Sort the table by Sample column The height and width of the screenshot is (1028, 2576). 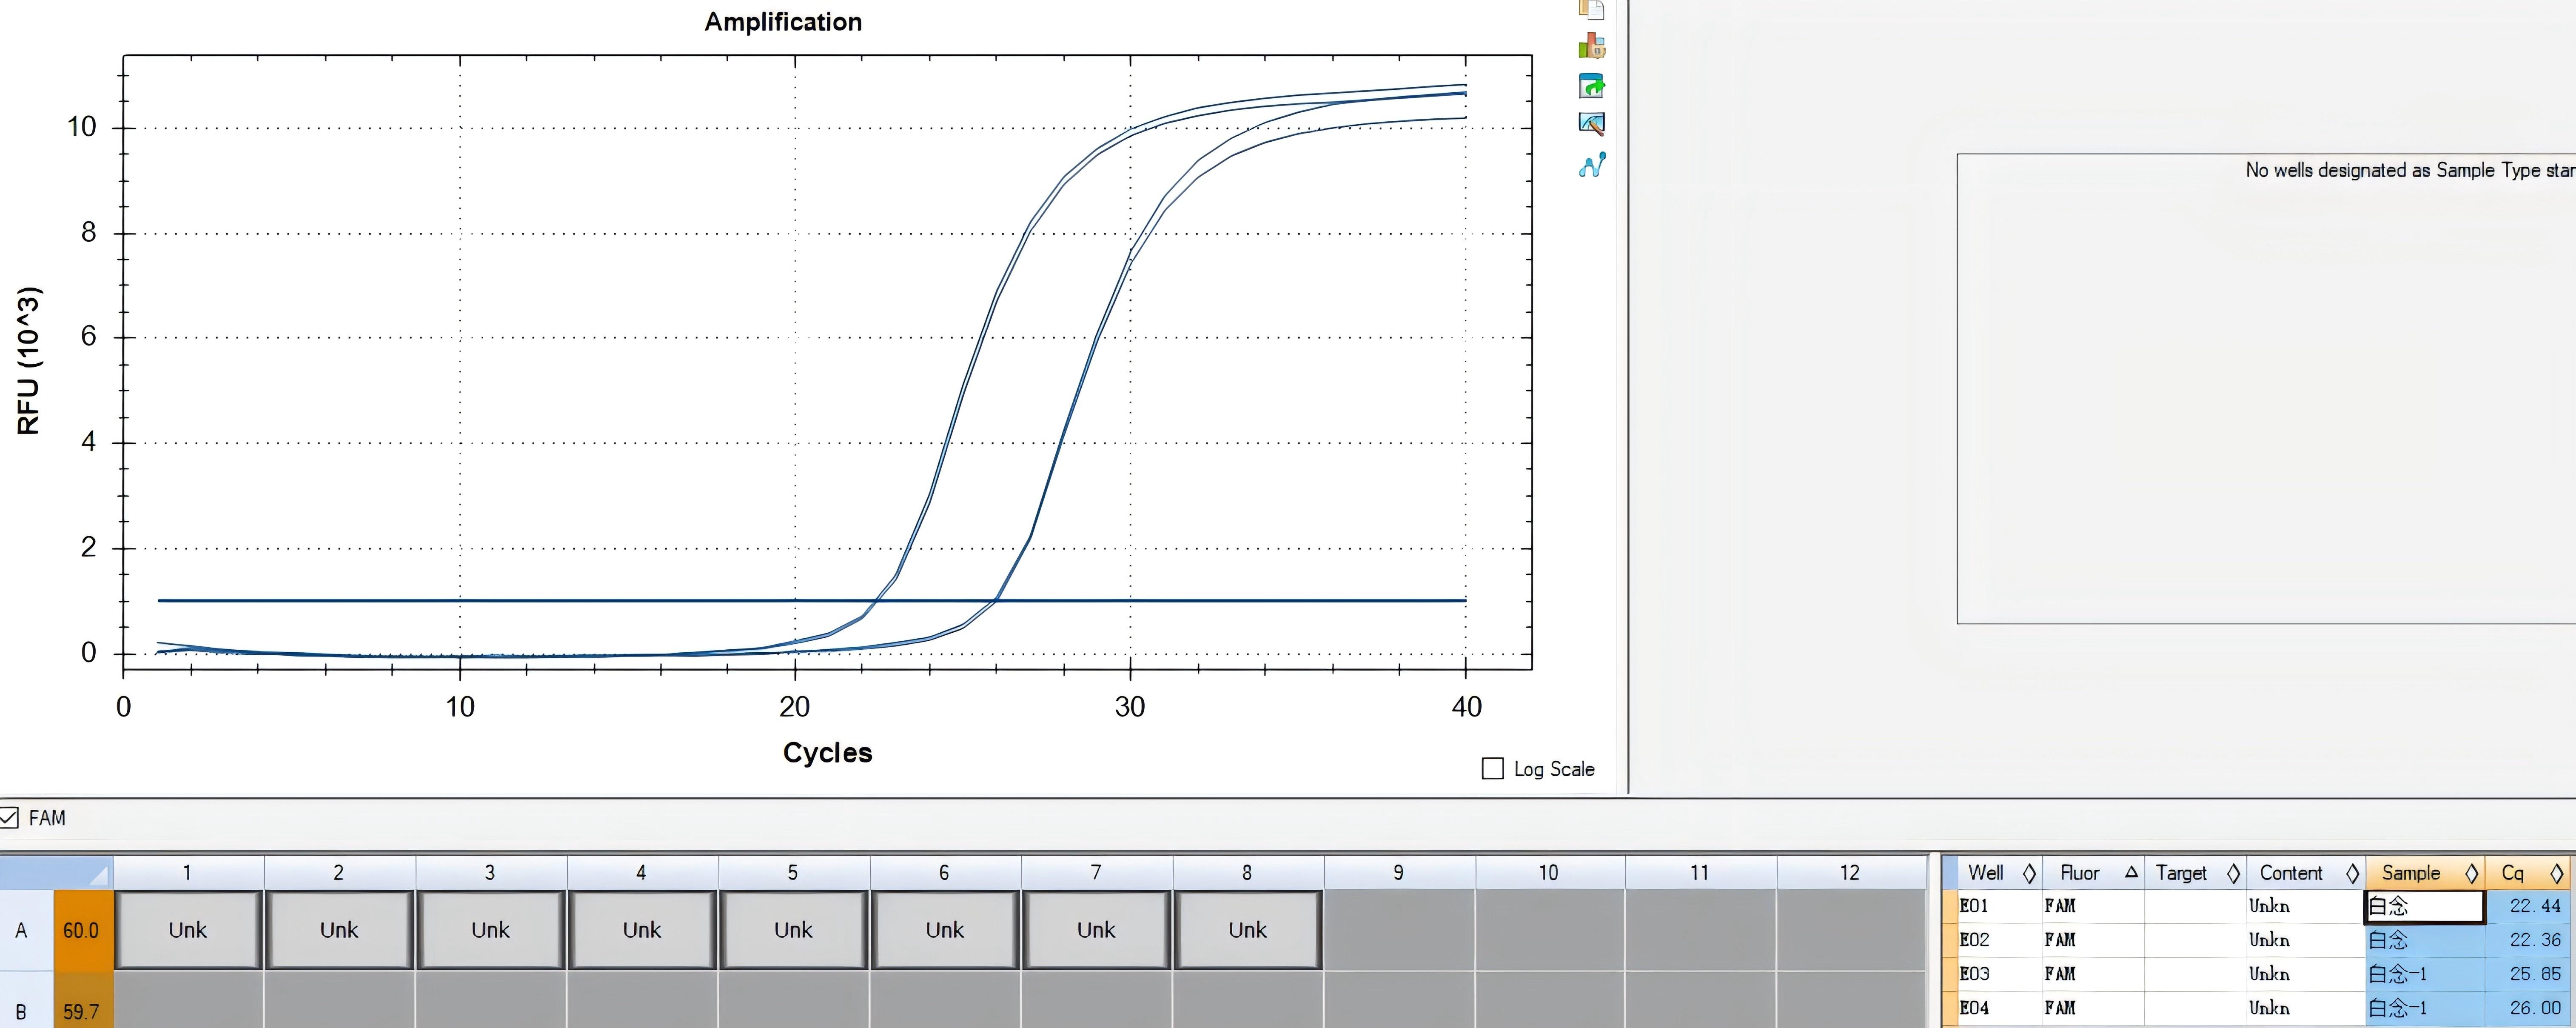2426,873
